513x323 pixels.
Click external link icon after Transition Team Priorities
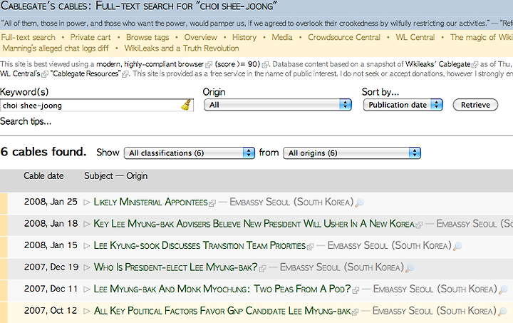click(310, 247)
